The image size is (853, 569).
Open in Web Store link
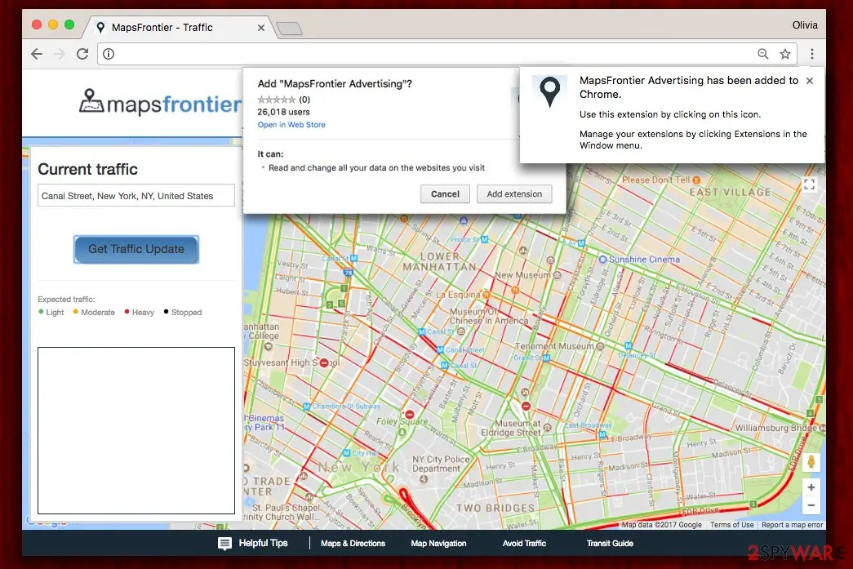pyautogui.click(x=291, y=125)
